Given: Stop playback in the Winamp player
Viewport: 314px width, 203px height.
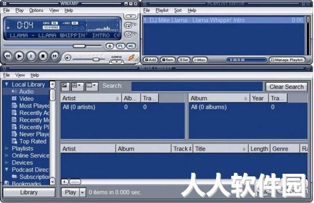Looking at the screenshot, I should click(x=43, y=56).
